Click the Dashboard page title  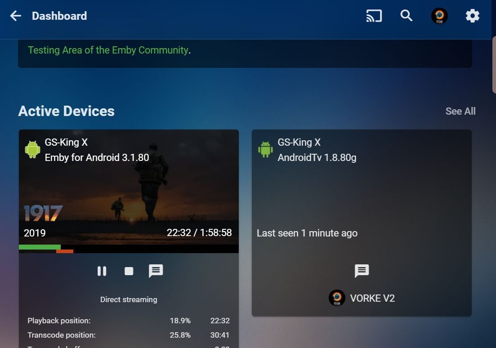(59, 16)
